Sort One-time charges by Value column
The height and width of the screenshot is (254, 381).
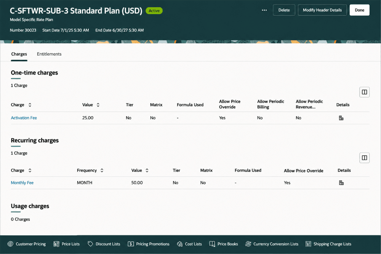[98, 105]
